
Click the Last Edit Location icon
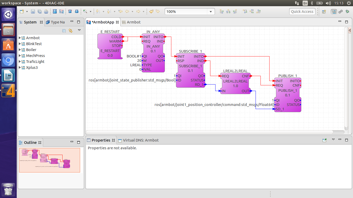(x=120, y=12)
